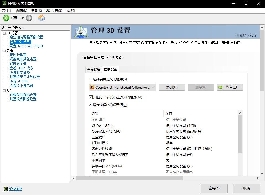The height and width of the screenshot is (195, 265).
Task: Open the 3D 设置 menu in the menu bar
Action: (54, 10)
